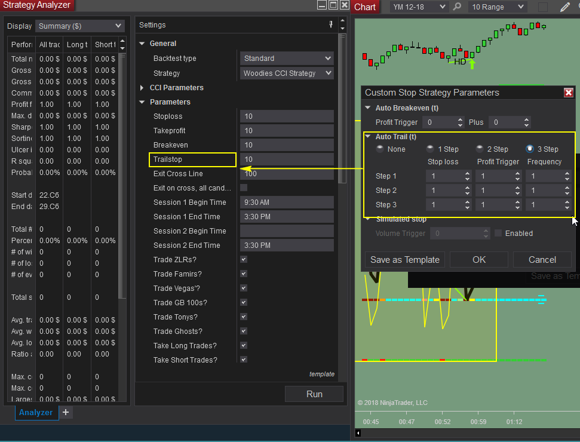The height and width of the screenshot is (442, 580).
Task: Collapse the Parameters section
Action: (142, 102)
